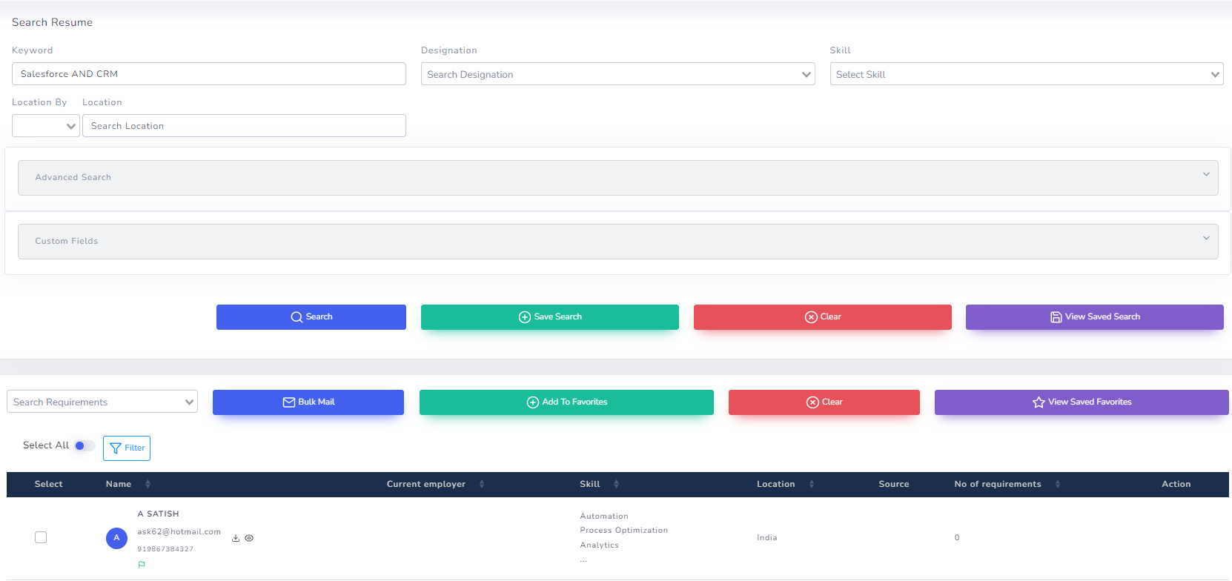Click the green Save Search button
Image resolution: width=1232 pixels, height=581 pixels.
(x=550, y=317)
